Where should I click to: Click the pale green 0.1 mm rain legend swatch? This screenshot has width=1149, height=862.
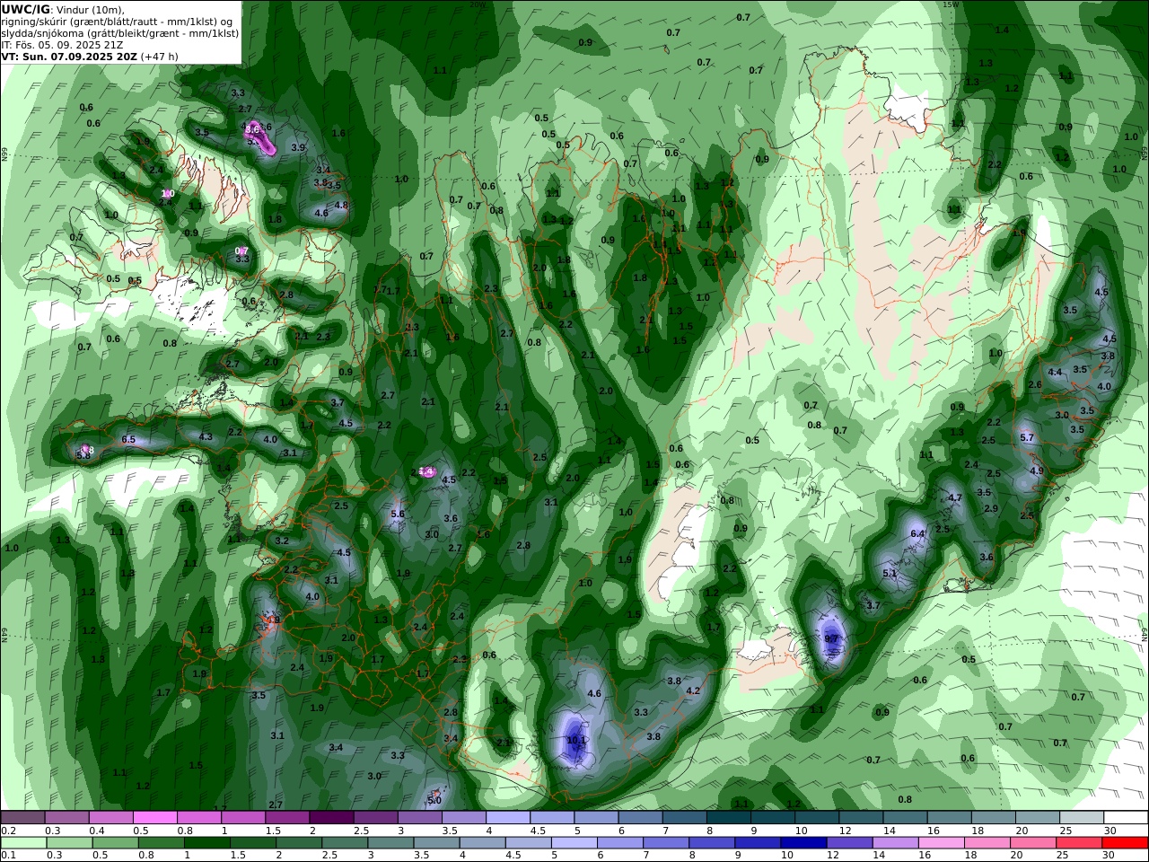tap(23, 843)
